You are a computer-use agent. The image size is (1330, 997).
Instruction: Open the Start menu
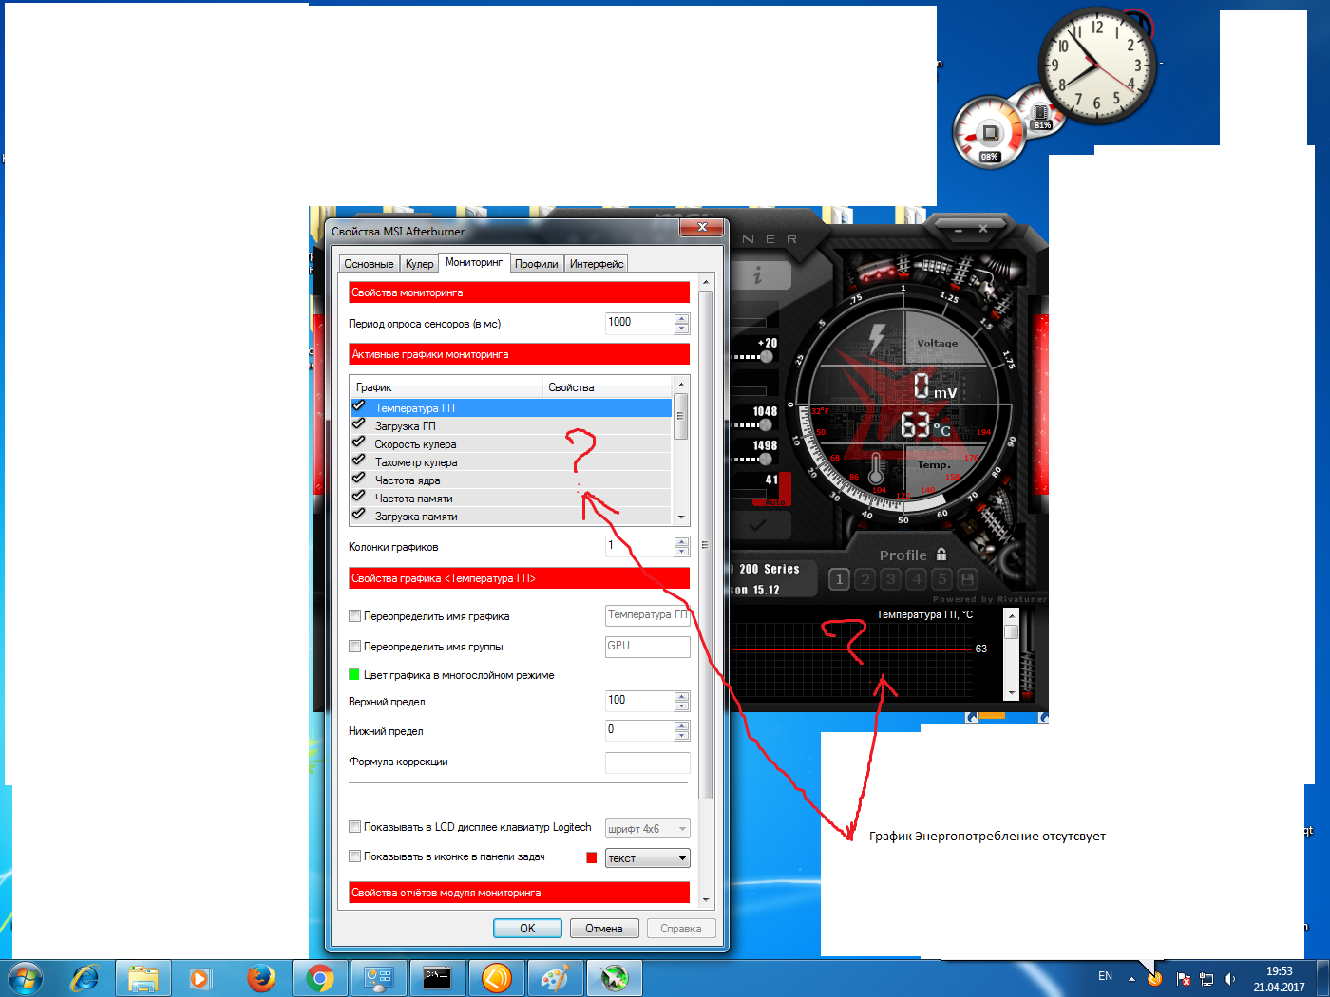tap(26, 978)
